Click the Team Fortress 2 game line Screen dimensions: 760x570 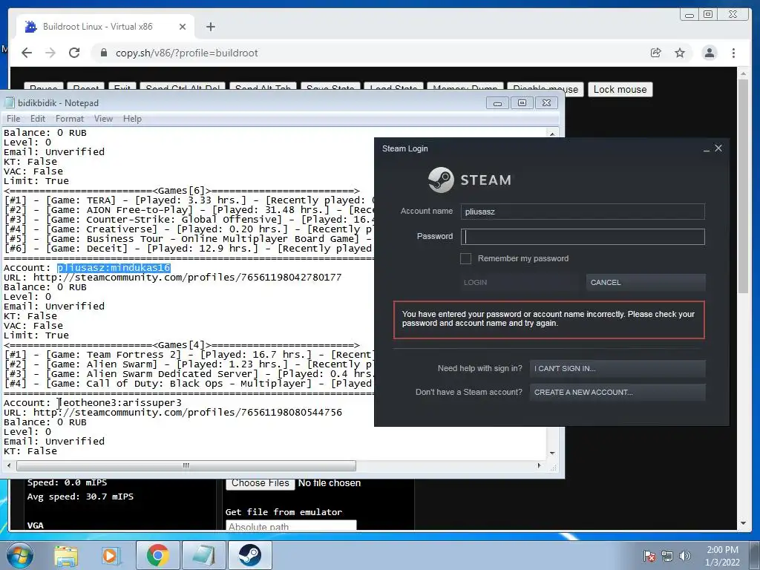[189, 355]
